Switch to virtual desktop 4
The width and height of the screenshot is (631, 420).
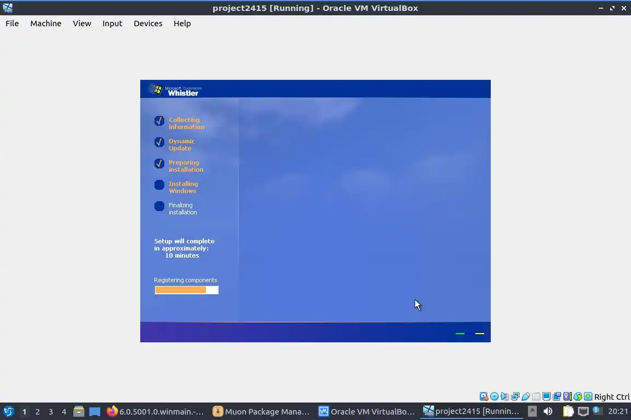point(64,412)
